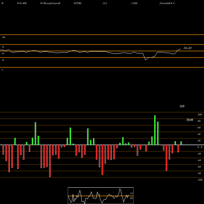204x204 pixels.
Task: Click the -100 label on the MR axis
Action: (x=200, y=180)
